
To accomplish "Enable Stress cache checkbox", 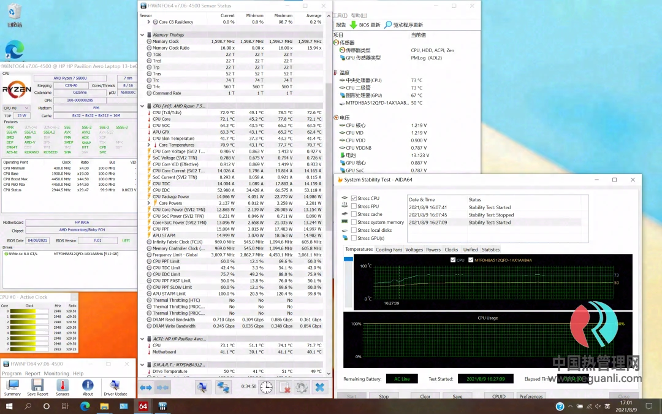I will [354, 214].
